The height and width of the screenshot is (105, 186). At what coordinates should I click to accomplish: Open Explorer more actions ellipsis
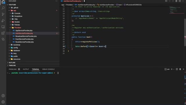tap(56, 1)
